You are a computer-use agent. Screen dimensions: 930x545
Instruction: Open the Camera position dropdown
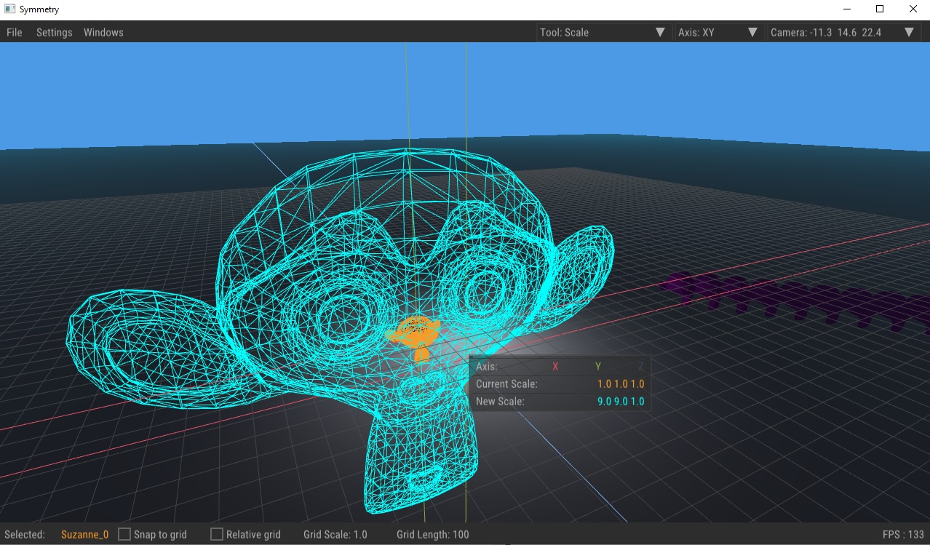tap(843, 32)
